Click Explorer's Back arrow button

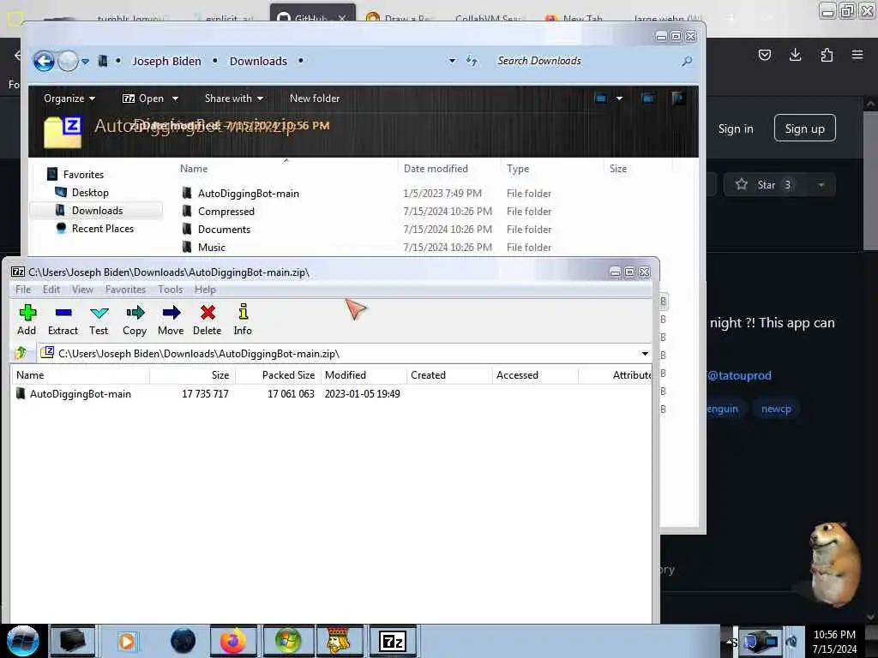pyautogui.click(x=44, y=61)
